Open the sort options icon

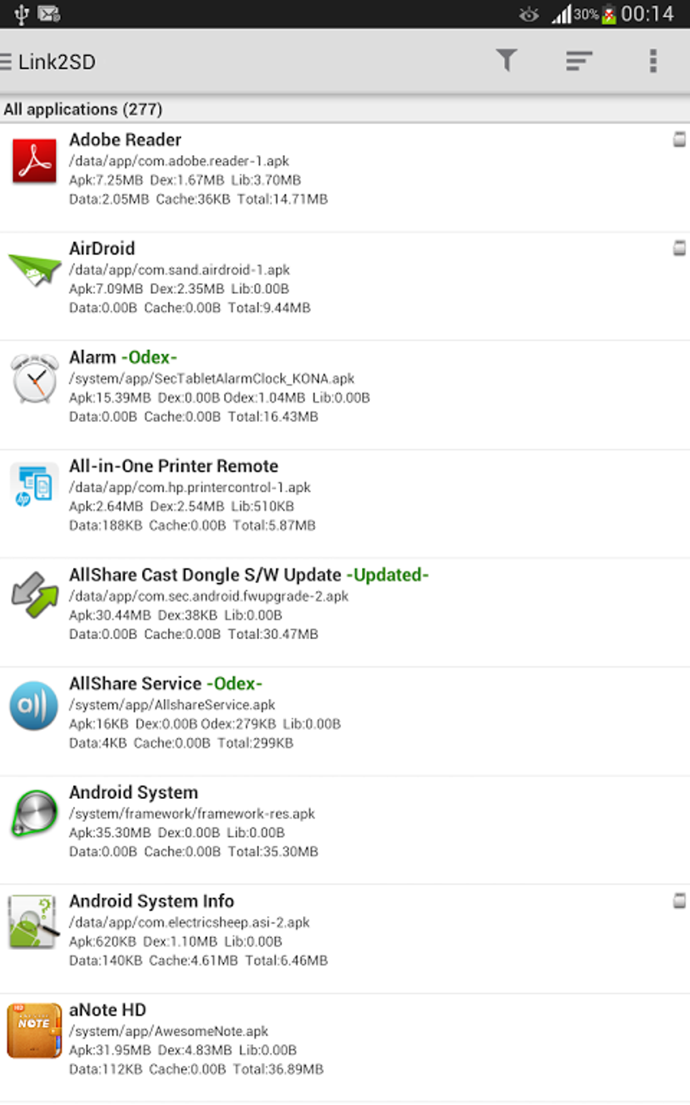[x=579, y=61]
